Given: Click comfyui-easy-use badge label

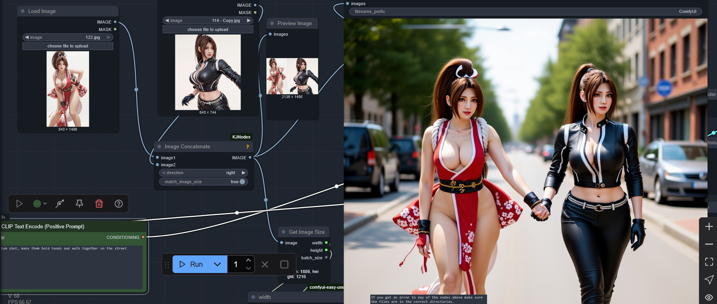Looking at the screenshot, I should tap(326, 287).
